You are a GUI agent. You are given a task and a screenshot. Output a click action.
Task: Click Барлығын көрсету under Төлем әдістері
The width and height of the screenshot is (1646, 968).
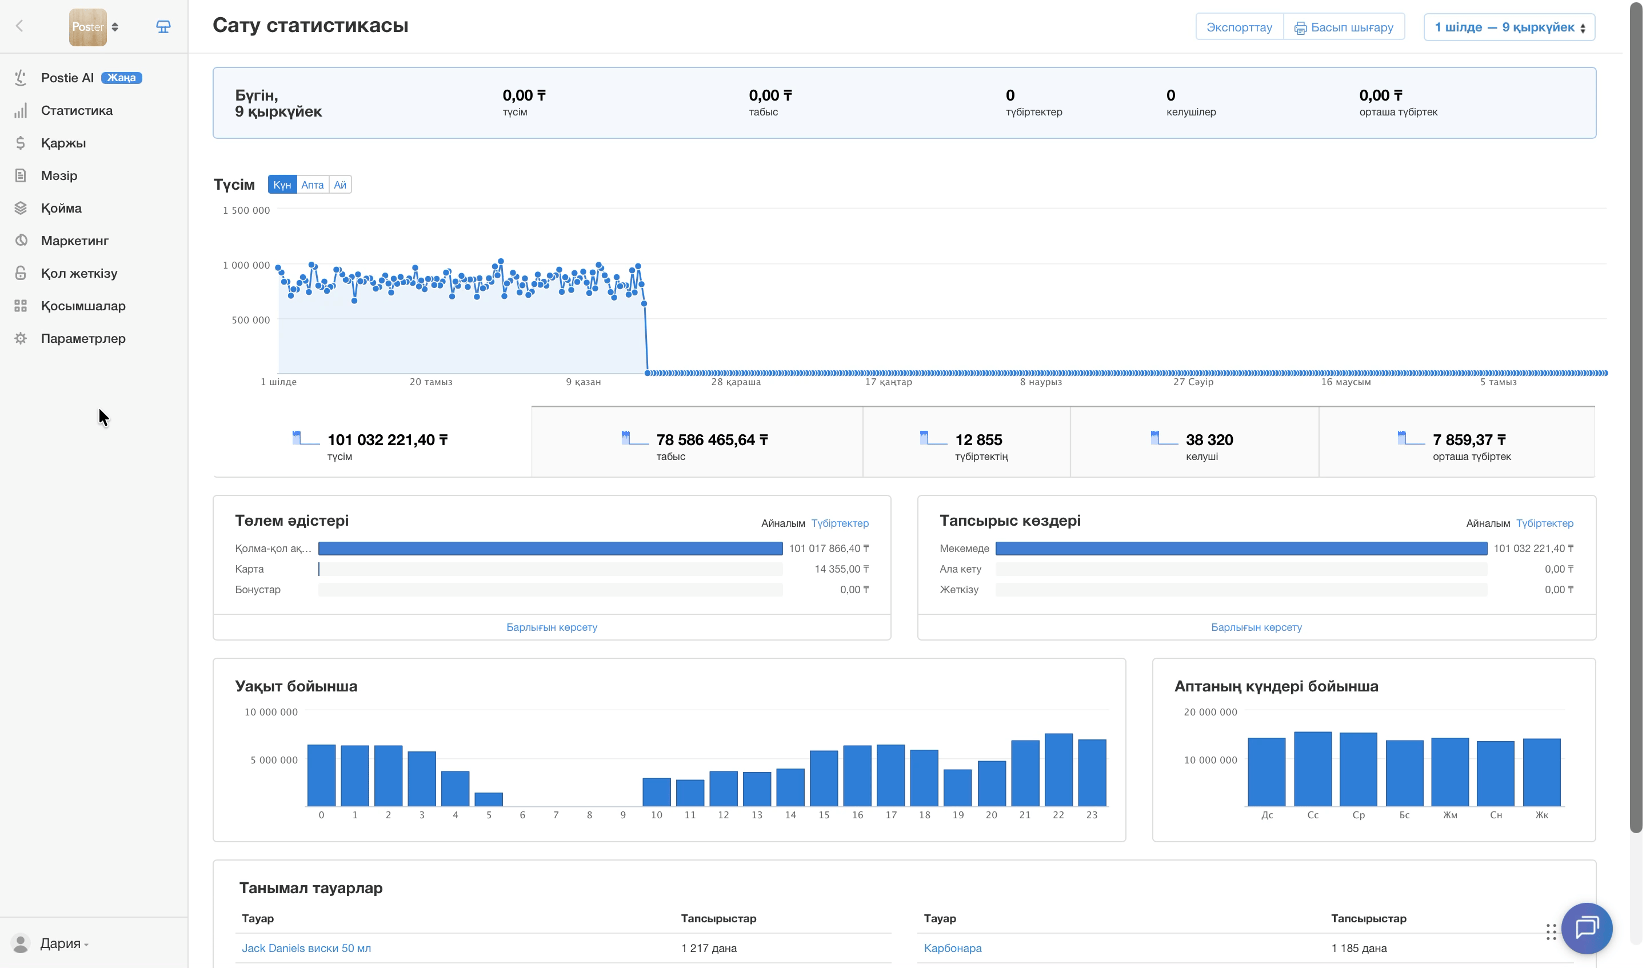552,627
